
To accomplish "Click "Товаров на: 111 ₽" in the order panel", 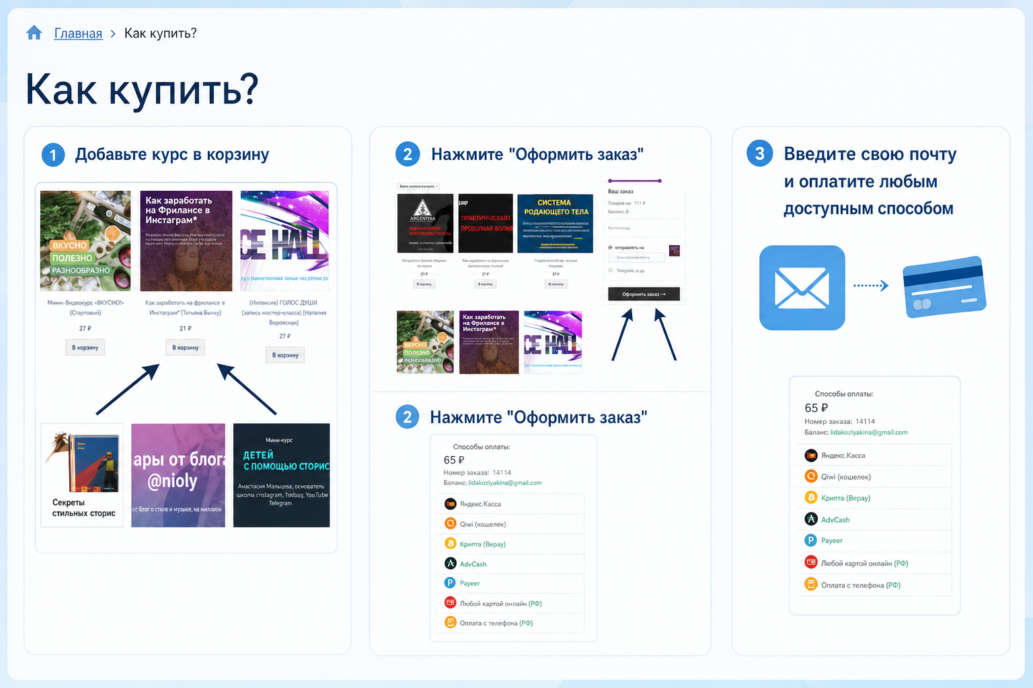I will pos(627,203).
